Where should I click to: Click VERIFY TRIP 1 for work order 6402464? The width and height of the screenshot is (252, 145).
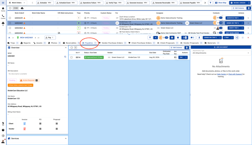click(234, 28)
